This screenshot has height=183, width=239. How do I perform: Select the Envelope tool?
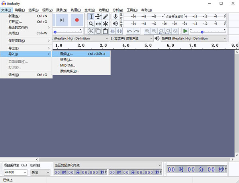tap(98, 16)
